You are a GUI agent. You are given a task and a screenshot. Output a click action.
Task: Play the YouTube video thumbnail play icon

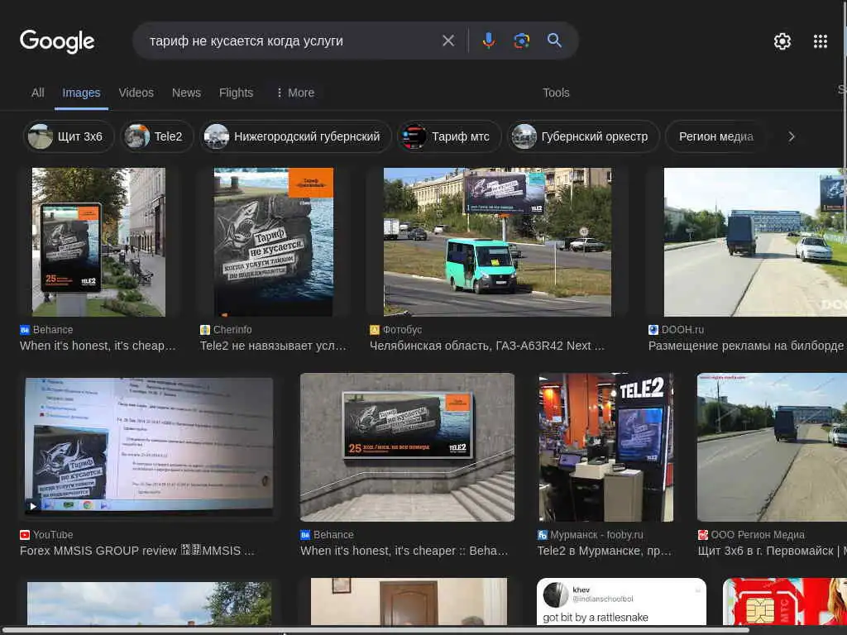[33, 507]
